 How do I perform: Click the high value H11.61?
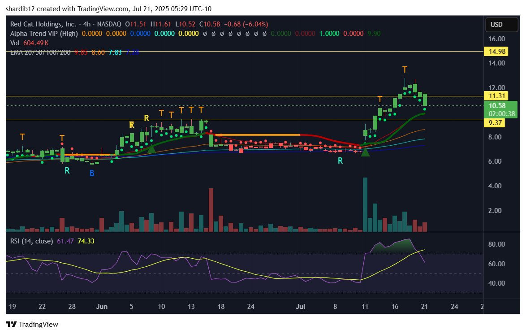(161, 24)
